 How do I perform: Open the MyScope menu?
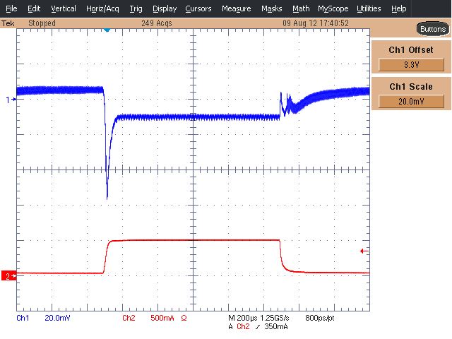[x=333, y=8]
